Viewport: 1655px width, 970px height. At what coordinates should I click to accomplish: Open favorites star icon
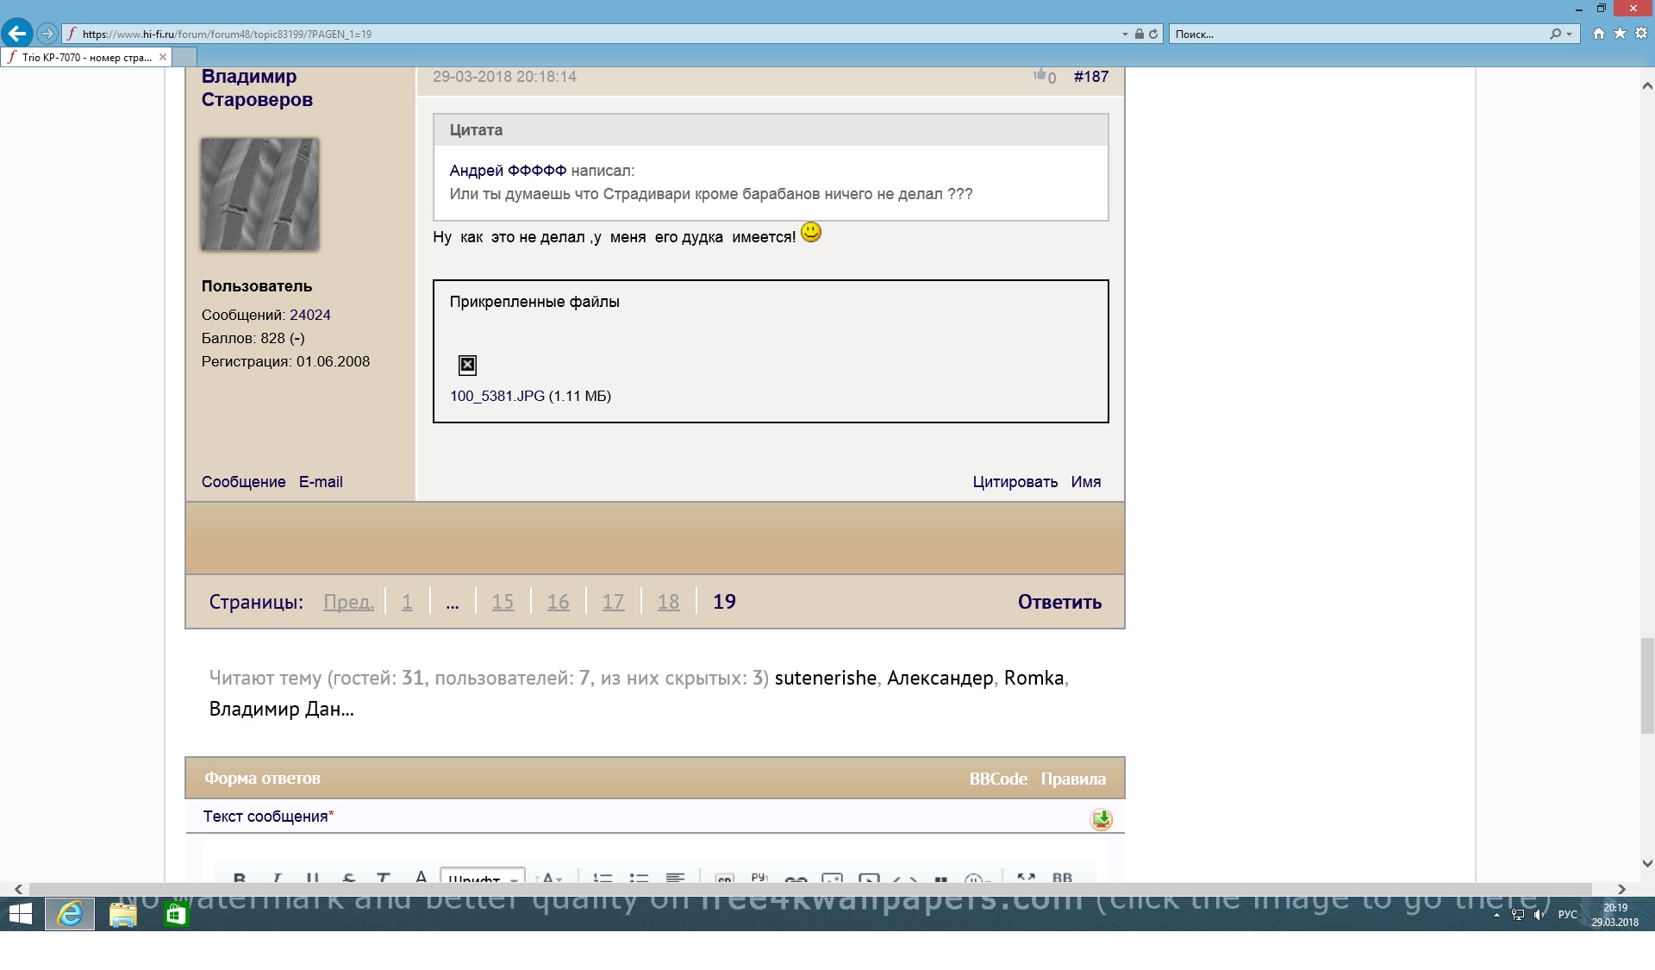click(x=1620, y=34)
